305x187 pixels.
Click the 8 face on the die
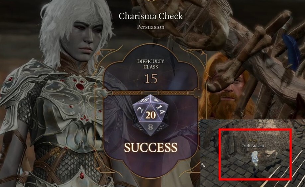point(150,127)
